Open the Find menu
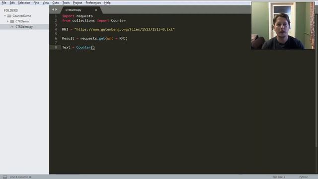Image resolution: width=318 pixels, height=179 pixels. pyautogui.click(x=36, y=3)
